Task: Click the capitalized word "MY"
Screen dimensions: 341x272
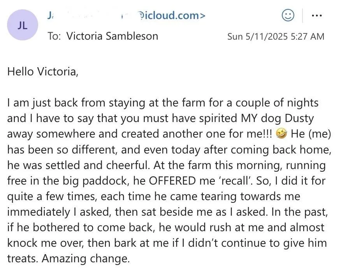Action: [x=249, y=119]
